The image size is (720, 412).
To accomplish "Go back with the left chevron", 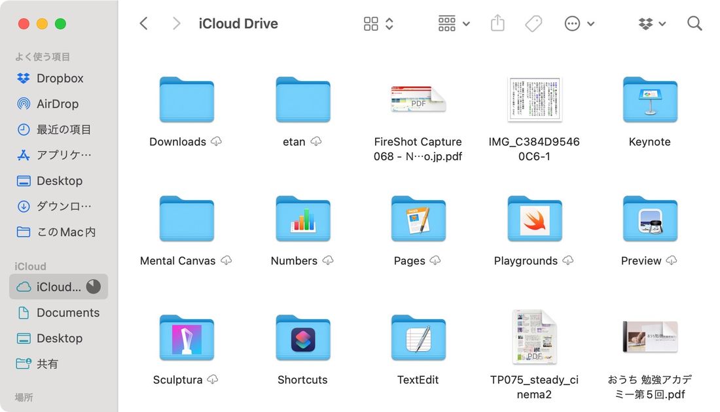I will (144, 24).
